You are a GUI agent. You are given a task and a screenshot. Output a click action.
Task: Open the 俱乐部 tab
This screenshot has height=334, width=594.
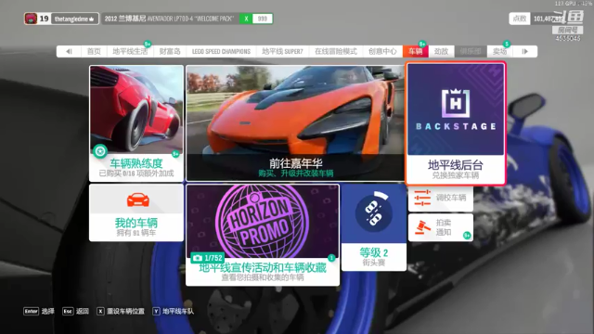(471, 52)
